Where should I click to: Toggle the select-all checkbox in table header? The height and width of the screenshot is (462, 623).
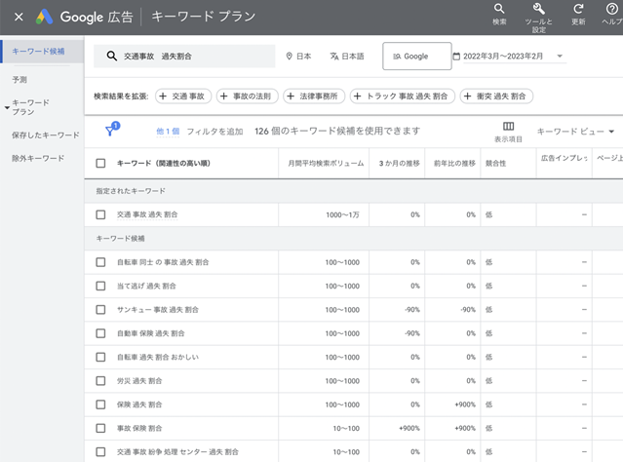101,164
